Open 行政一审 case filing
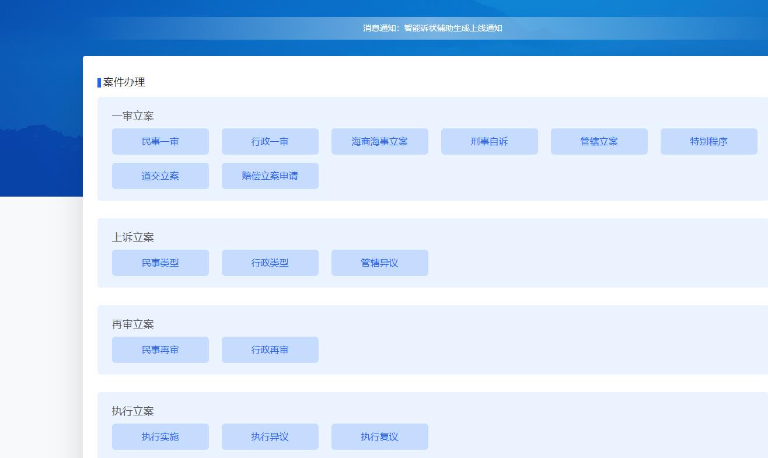Image resolution: width=768 pixels, height=458 pixels. click(x=270, y=142)
